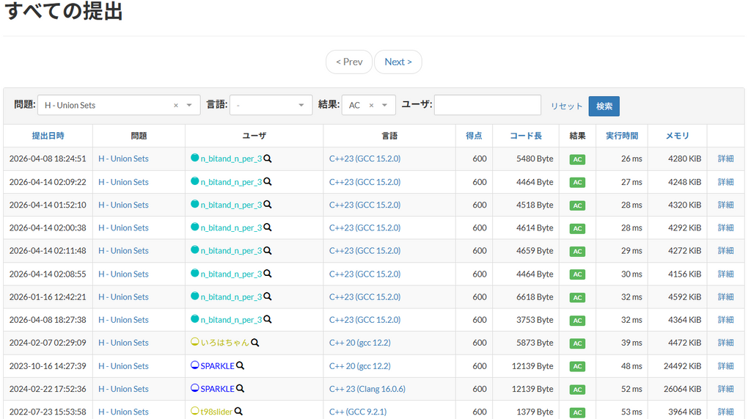Open the 結果 result dropdown arrow
This screenshot has width=751, height=419.
384,106
